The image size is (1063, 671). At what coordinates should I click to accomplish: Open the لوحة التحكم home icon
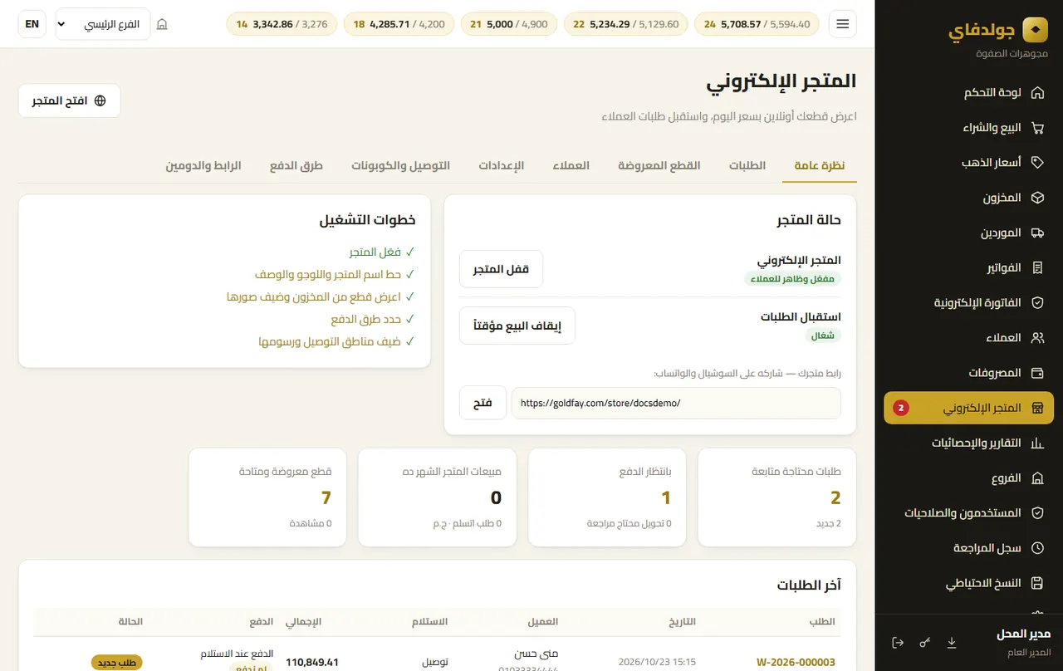pyautogui.click(x=1037, y=93)
